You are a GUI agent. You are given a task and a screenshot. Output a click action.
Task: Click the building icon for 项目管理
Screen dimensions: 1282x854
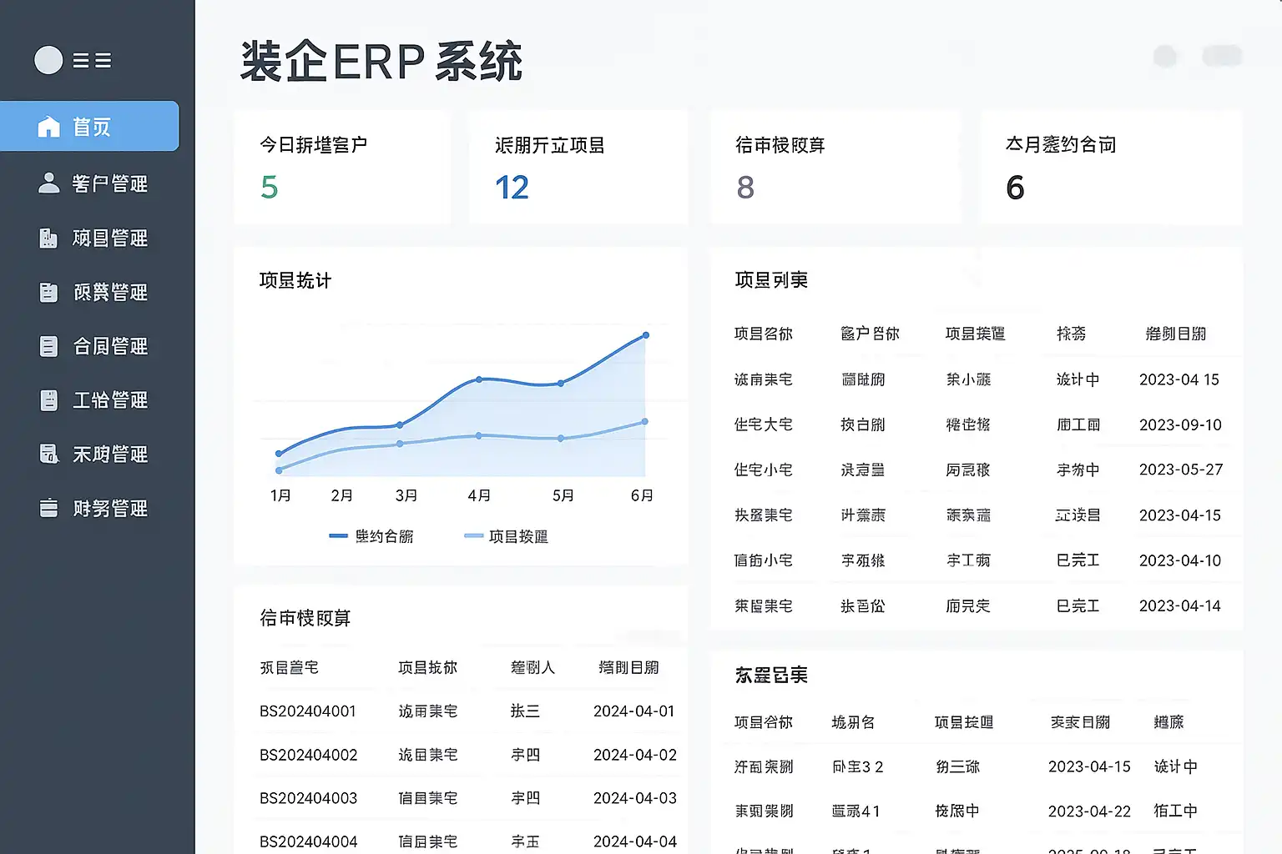[49, 239]
